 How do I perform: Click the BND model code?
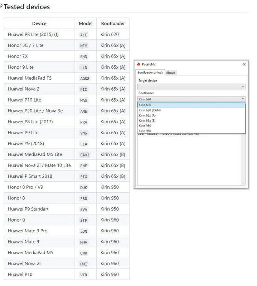coord(84,57)
